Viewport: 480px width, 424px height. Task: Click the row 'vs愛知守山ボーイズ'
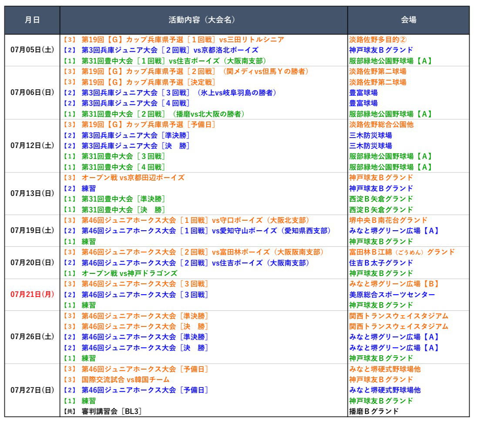[197, 231]
